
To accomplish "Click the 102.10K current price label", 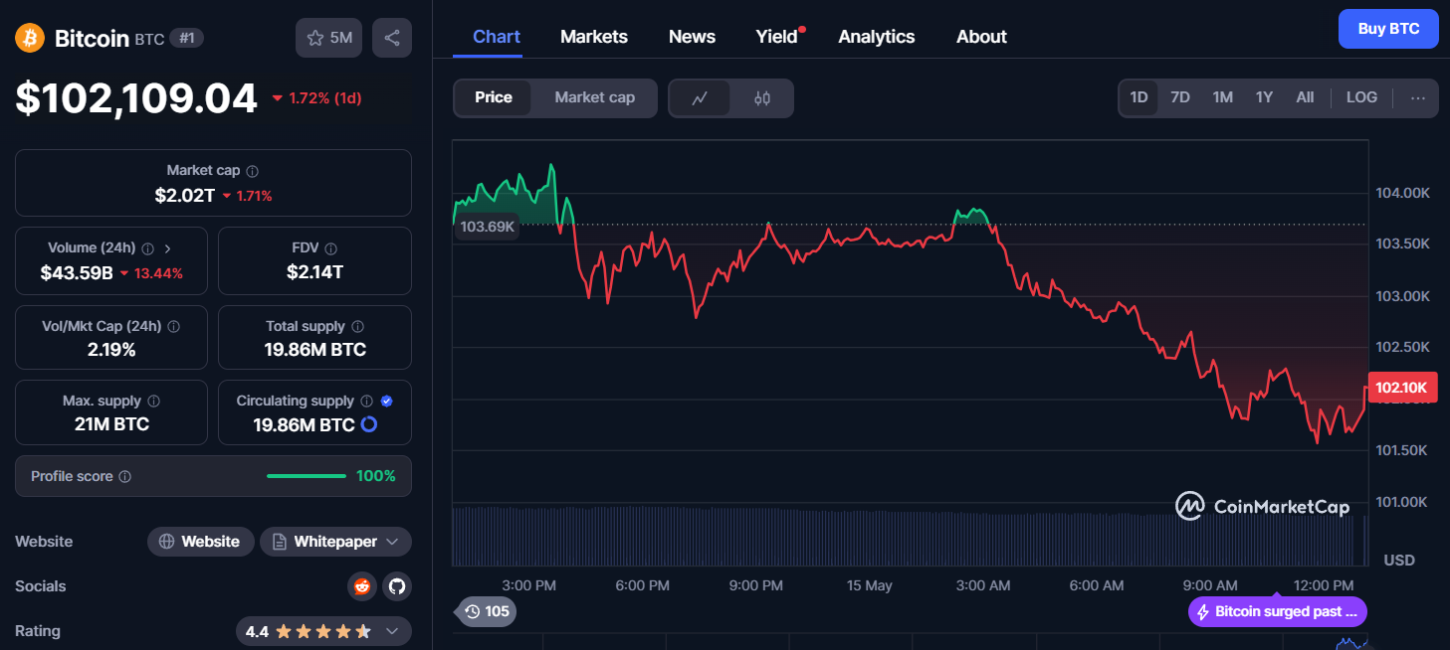I will 1402,388.
